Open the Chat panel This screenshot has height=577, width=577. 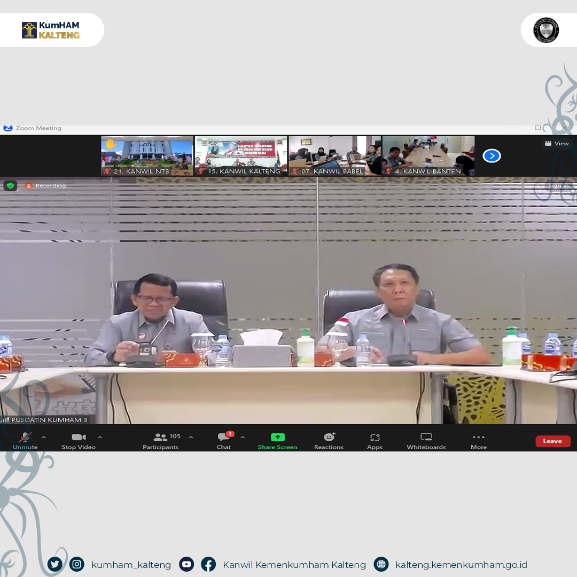(224, 440)
